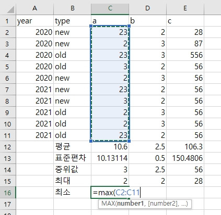Click the MAX function name in tooltip
Screen dimensions: 221x215
pos(108,204)
